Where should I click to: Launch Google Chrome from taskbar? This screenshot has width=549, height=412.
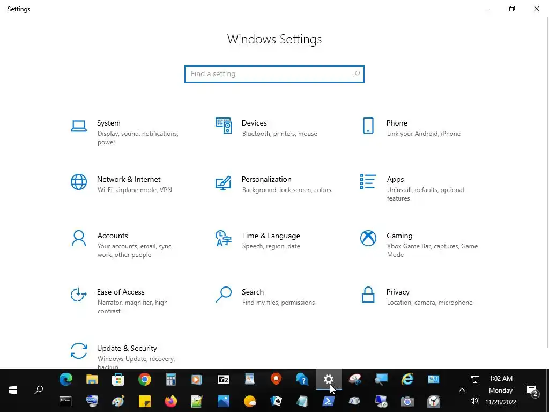[144, 379]
